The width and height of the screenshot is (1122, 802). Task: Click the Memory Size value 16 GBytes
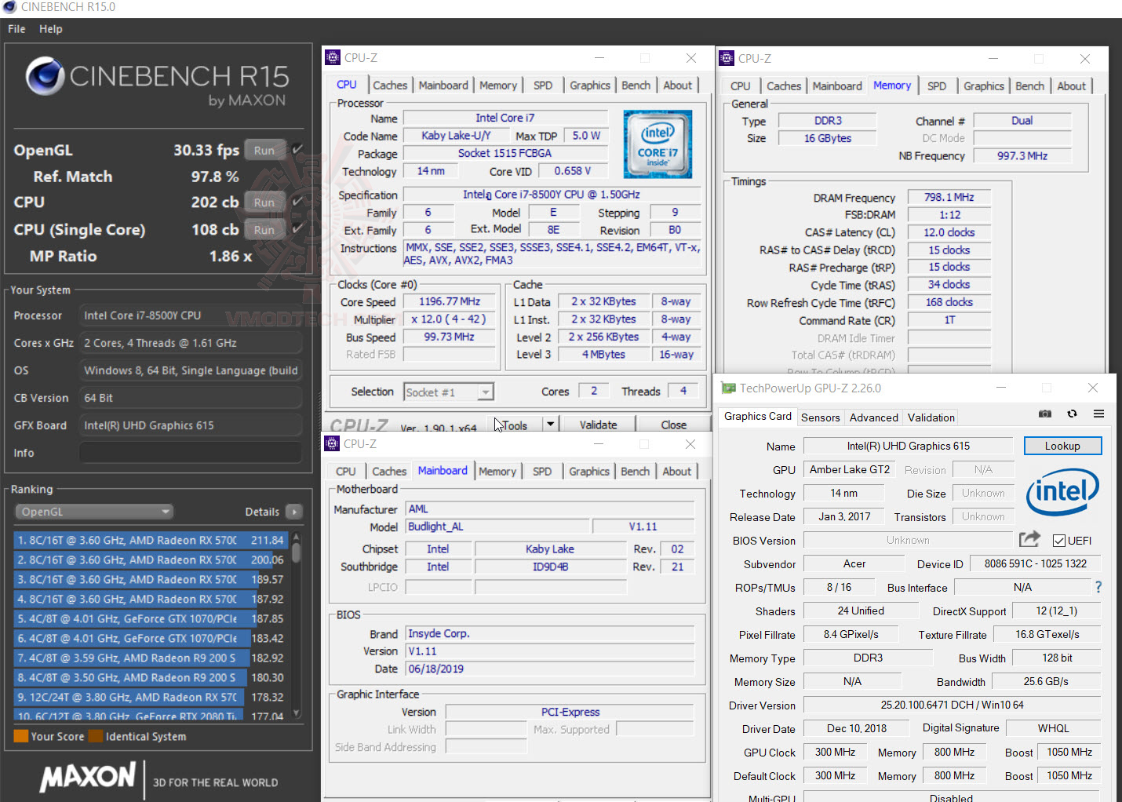828,138
